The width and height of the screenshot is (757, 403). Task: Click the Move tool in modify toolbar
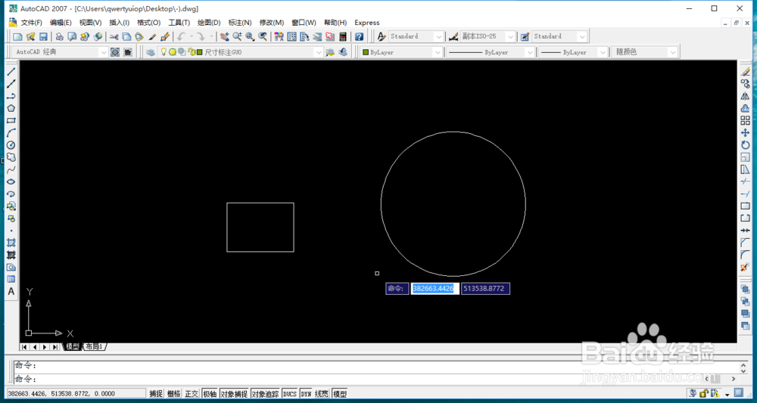746,132
